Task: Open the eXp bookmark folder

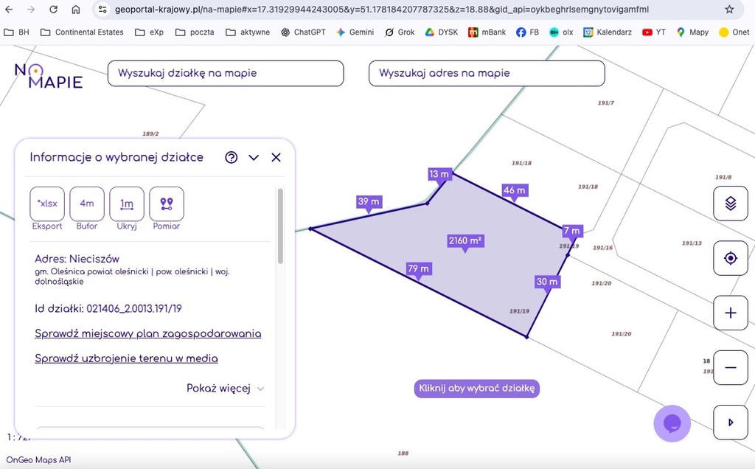Action: click(149, 32)
